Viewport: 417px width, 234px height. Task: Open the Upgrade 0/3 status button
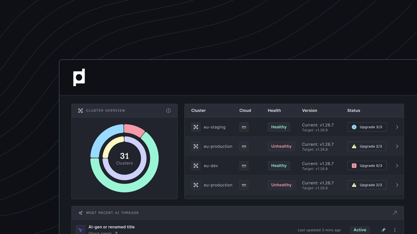coord(367,166)
